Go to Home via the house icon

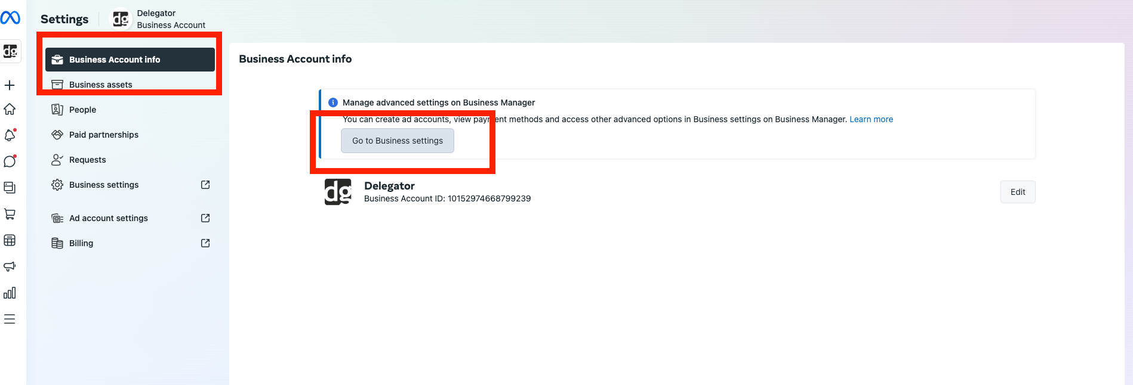10,109
